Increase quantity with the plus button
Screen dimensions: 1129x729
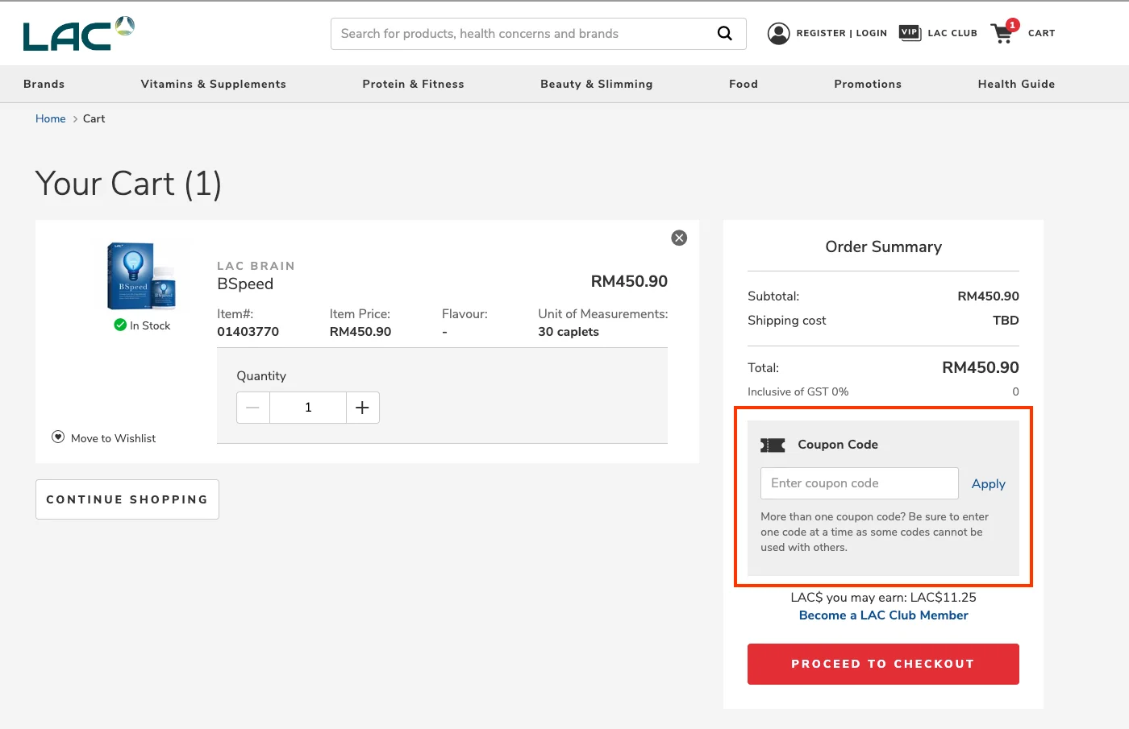363,408
